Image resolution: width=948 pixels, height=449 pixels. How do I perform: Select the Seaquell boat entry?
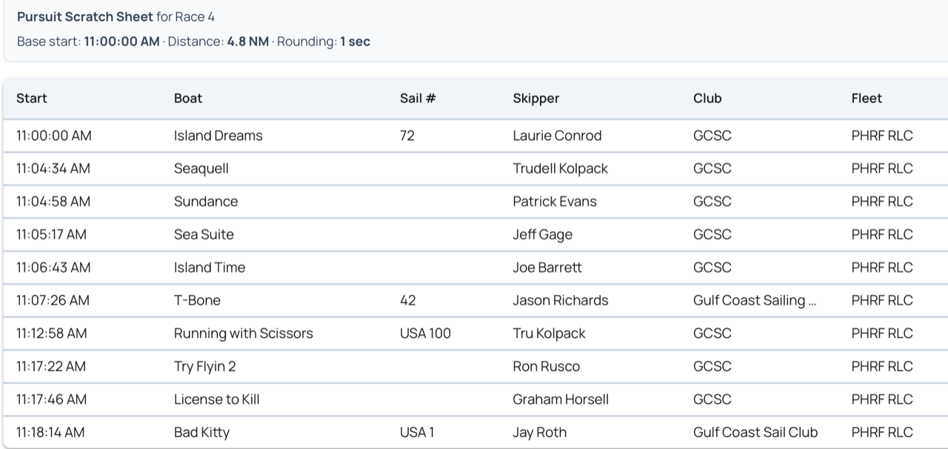[201, 168]
